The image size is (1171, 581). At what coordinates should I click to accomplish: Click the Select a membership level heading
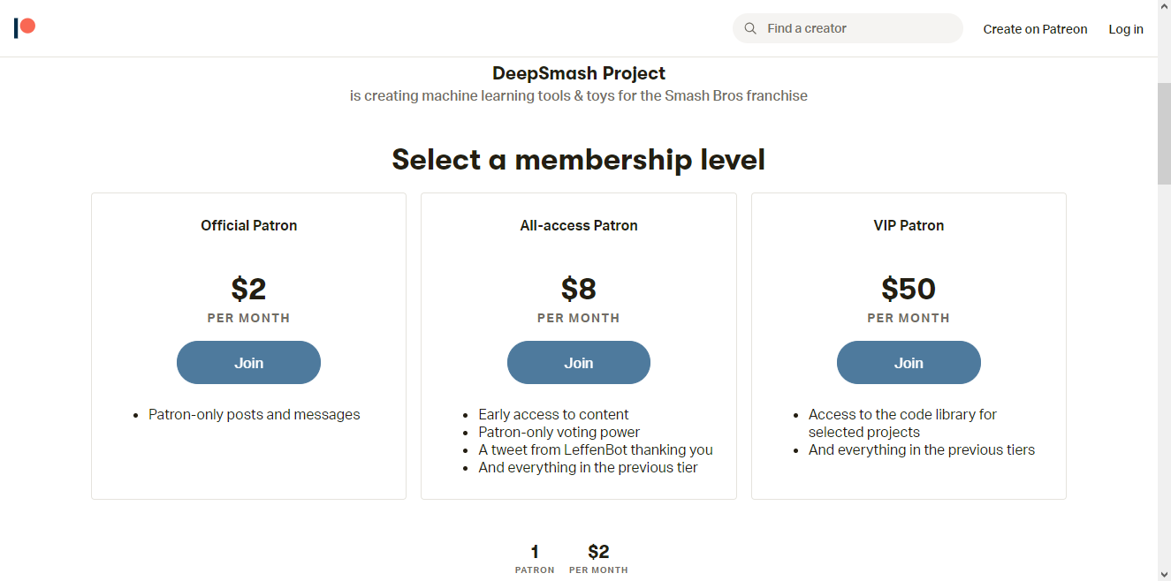coord(579,160)
